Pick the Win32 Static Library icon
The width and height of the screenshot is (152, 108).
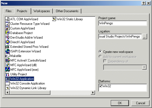[x=54, y=19]
